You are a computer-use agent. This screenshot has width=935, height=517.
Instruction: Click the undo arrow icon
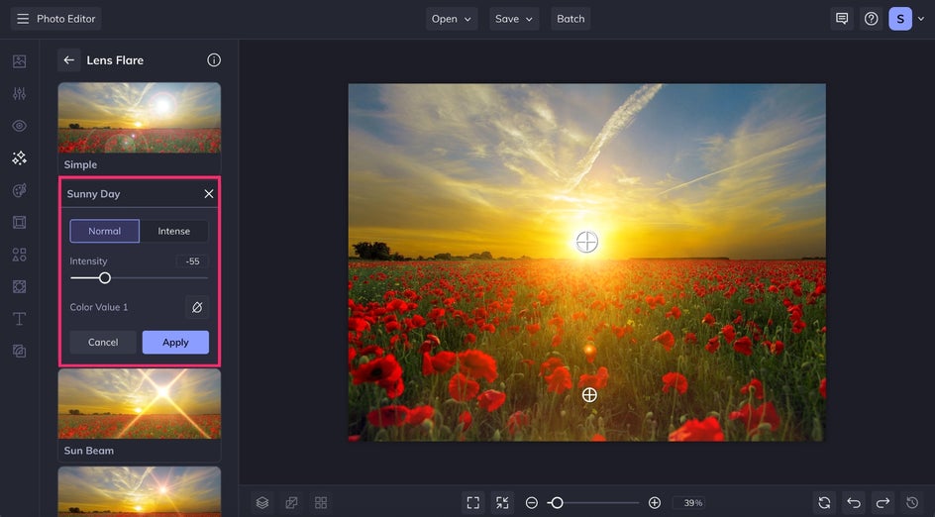click(x=854, y=503)
